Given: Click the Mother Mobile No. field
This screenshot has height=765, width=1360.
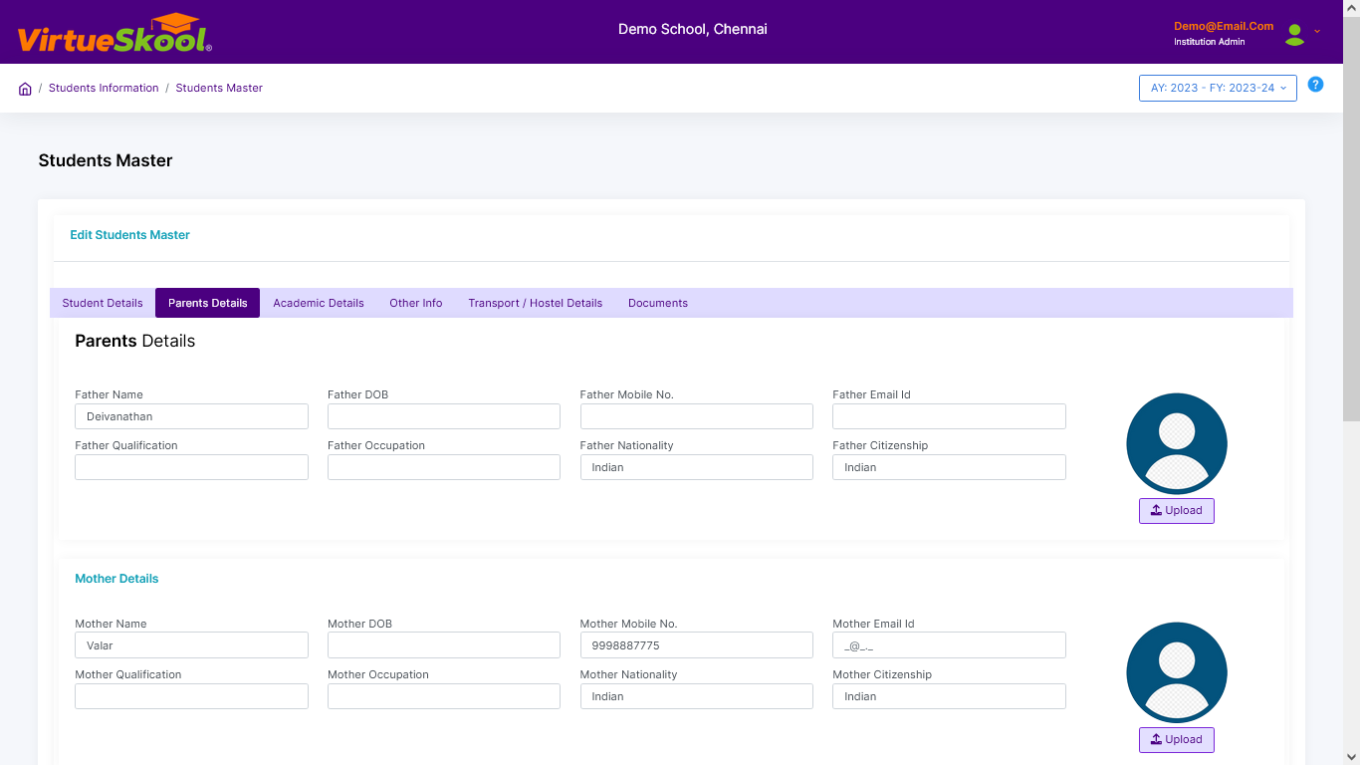Looking at the screenshot, I should coord(697,645).
